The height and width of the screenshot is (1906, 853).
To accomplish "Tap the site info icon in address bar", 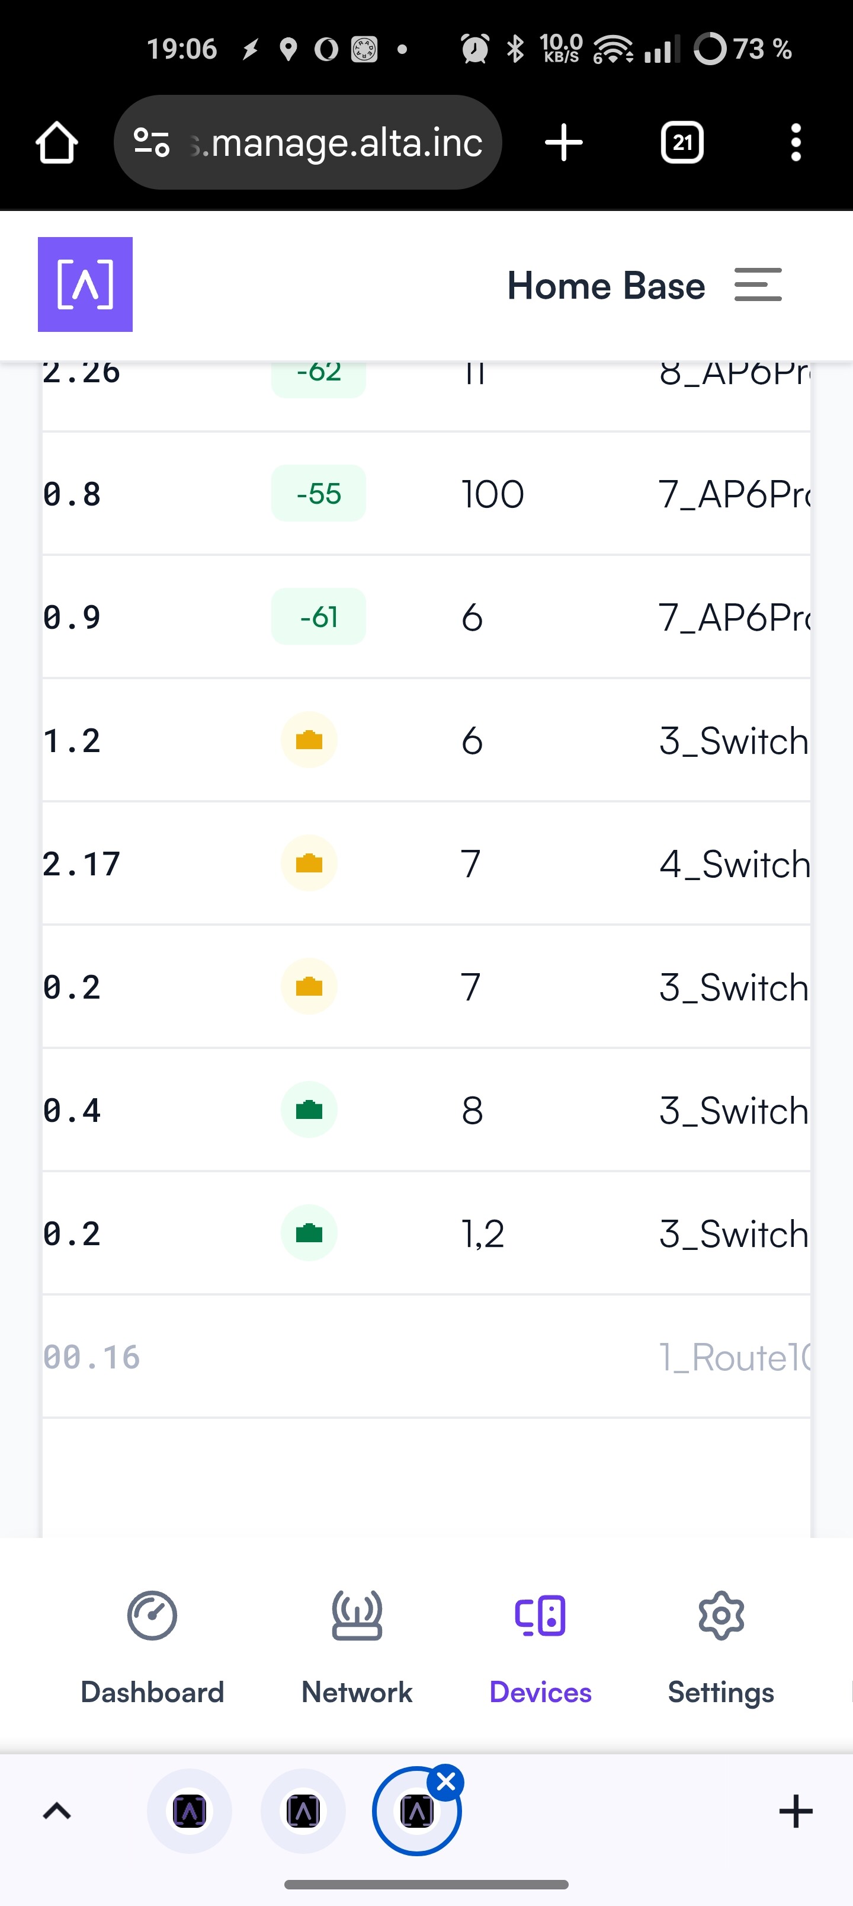I will click(x=152, y=142).
